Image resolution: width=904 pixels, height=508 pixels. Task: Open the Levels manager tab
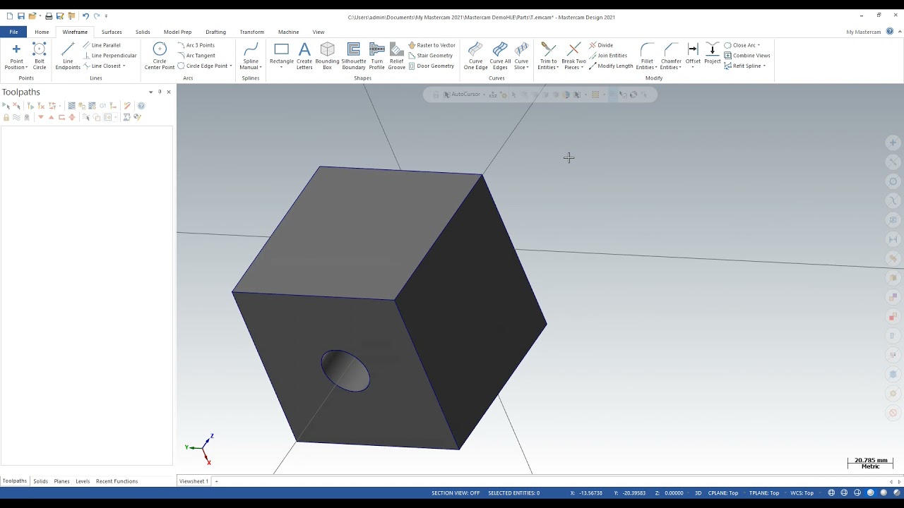pos(83,481)
